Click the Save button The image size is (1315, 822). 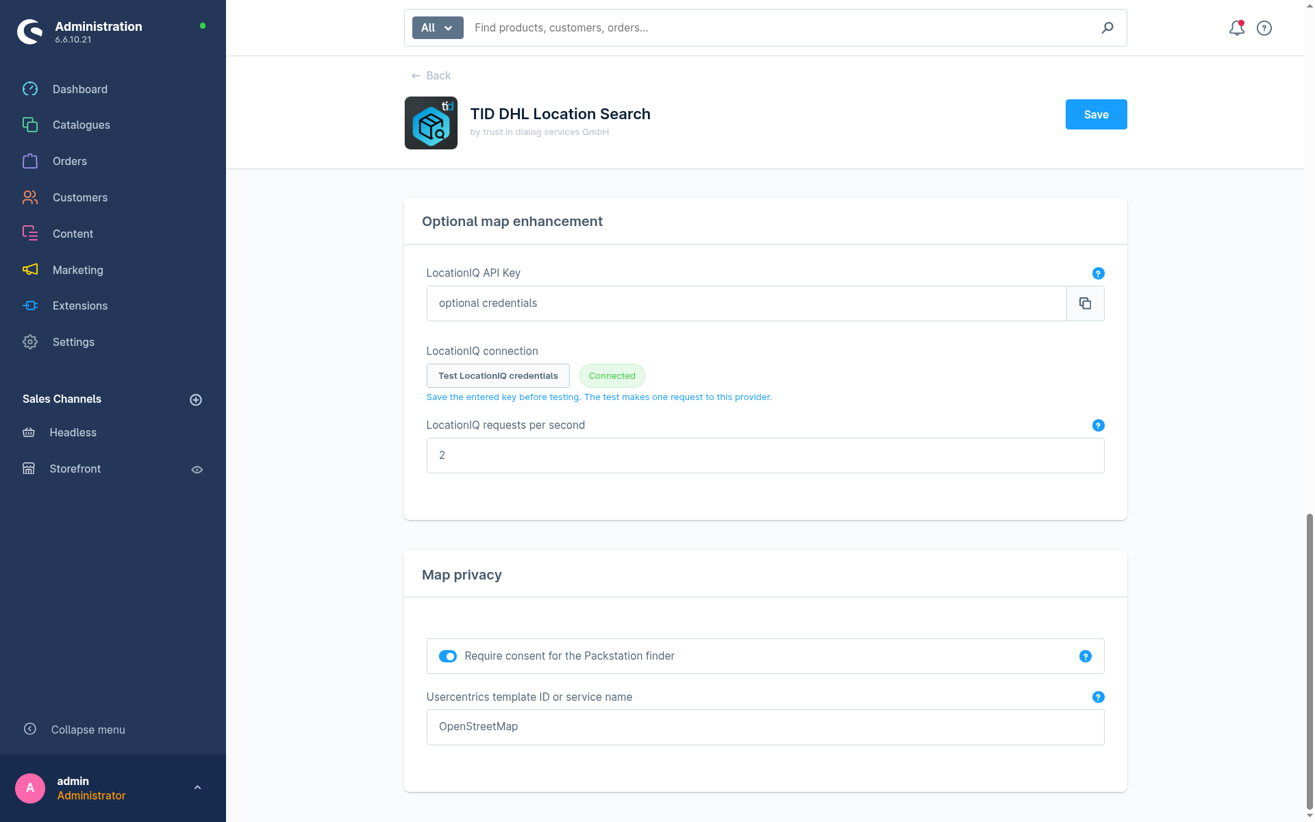(1096, 114)
